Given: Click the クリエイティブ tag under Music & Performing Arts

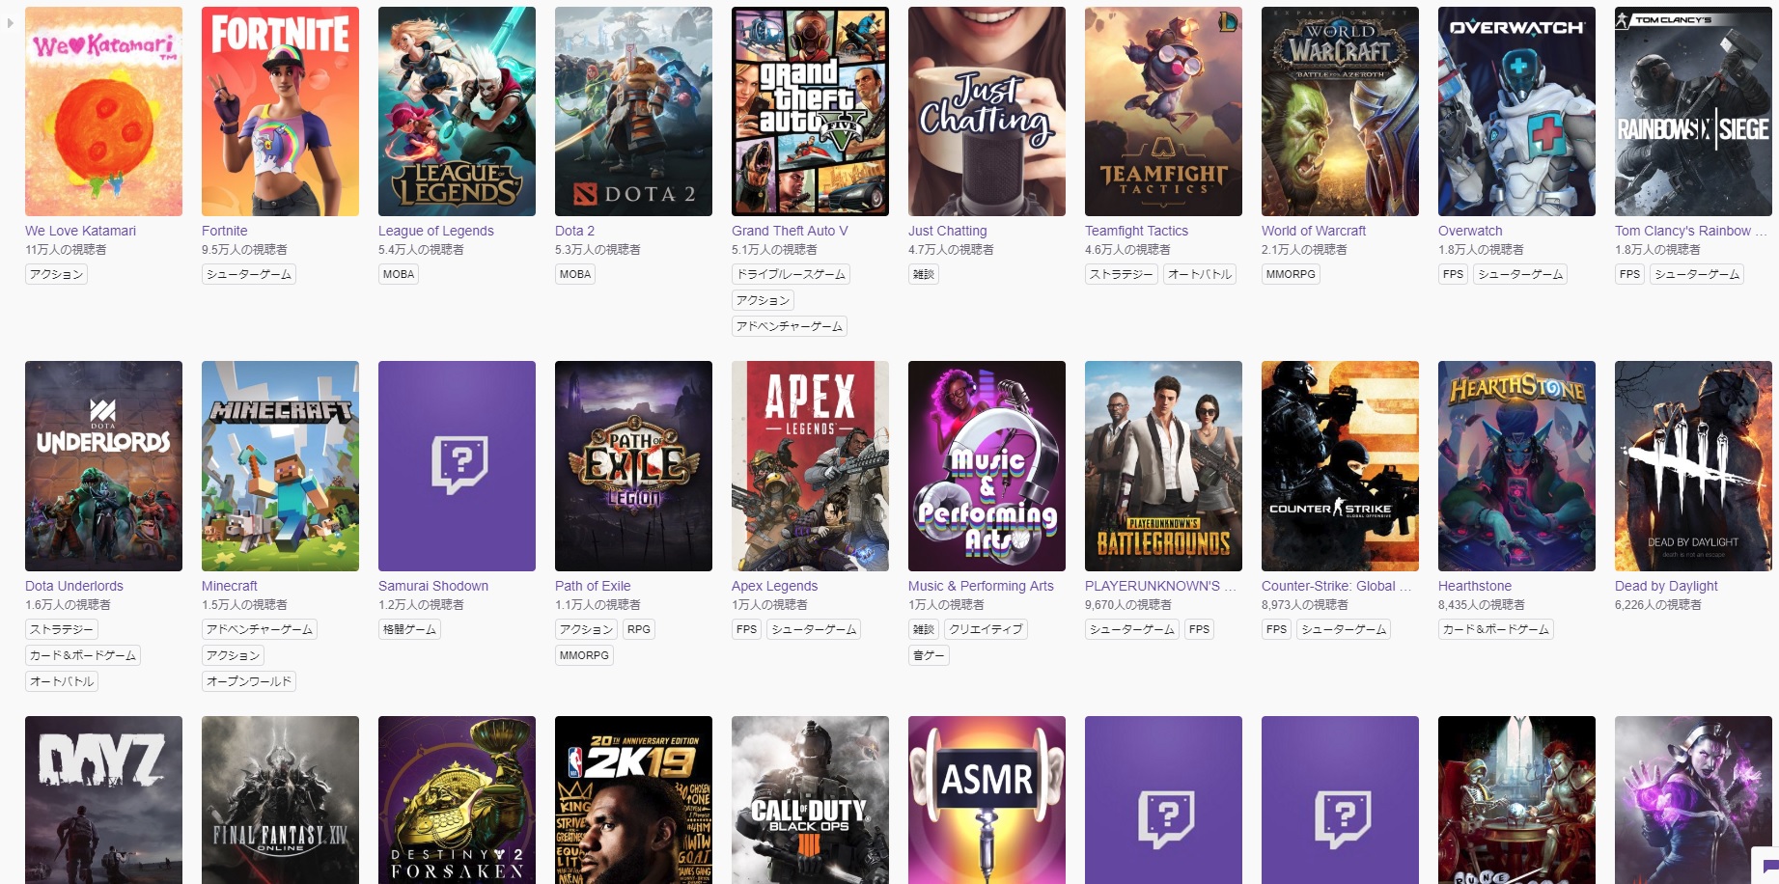Looking at the screenshot, I should tap(986, 629).
